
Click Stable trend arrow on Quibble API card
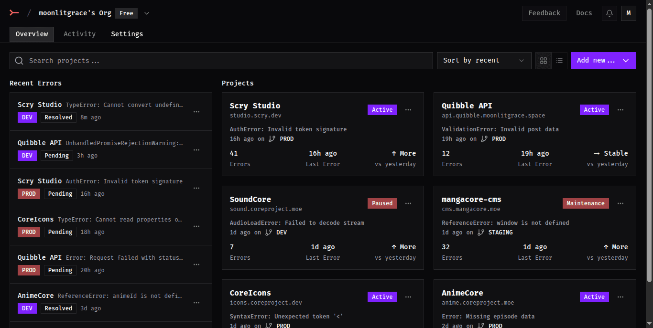597,153
